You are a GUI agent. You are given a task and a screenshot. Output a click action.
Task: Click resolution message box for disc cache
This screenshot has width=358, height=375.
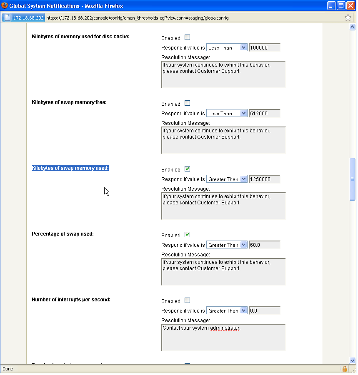point(224,75)
